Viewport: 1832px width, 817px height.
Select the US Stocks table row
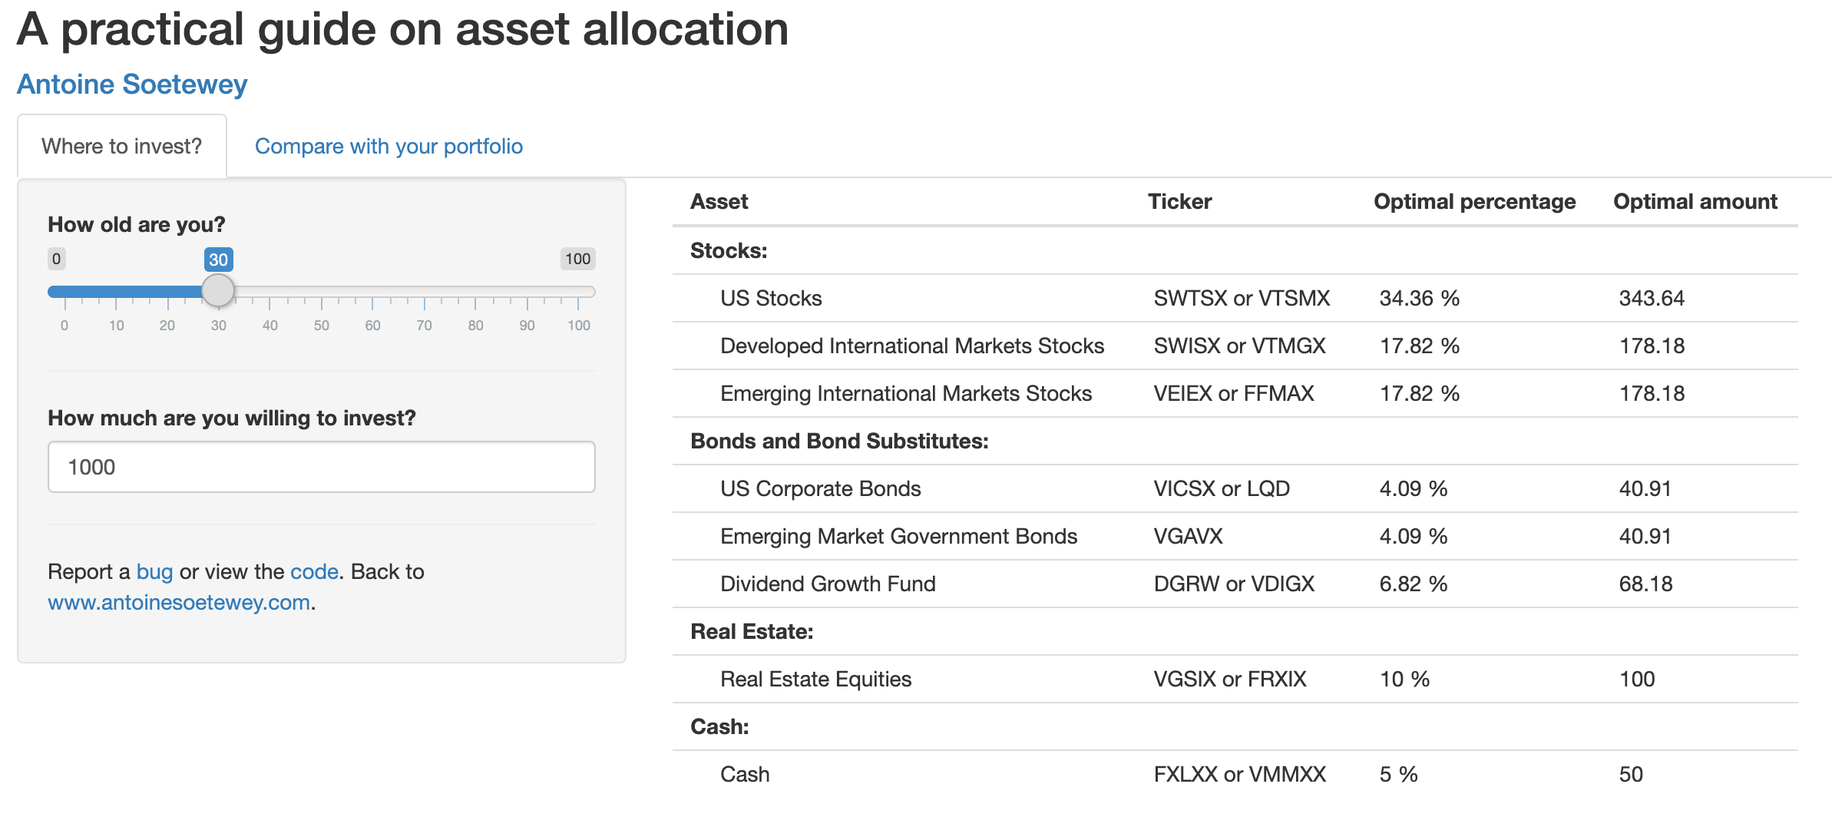(x=1235, y=298)
